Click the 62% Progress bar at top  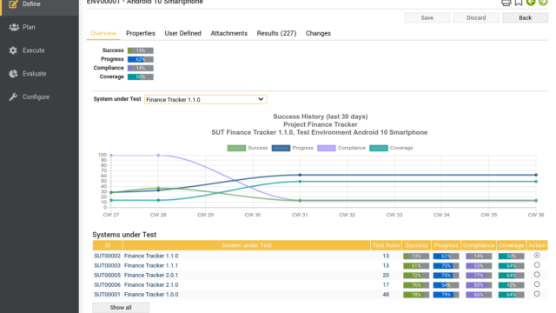point(141,59)
